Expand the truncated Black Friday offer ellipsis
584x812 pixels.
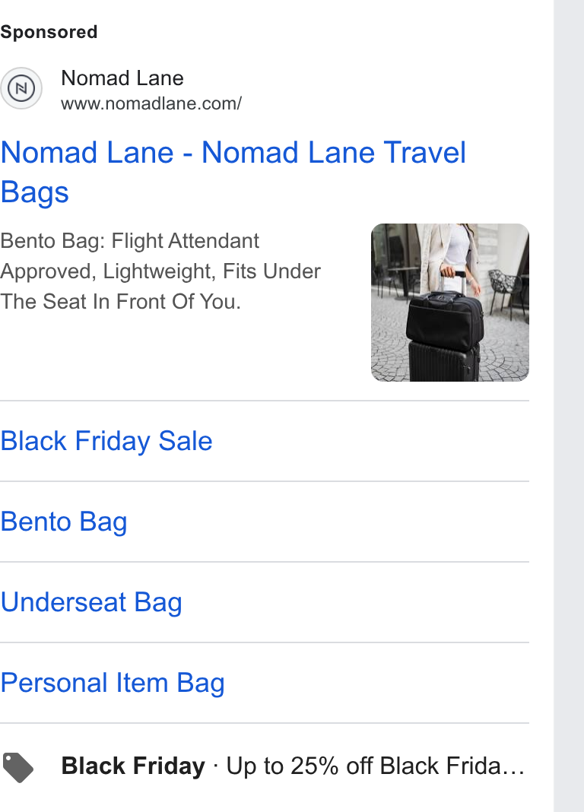(516, 766)
